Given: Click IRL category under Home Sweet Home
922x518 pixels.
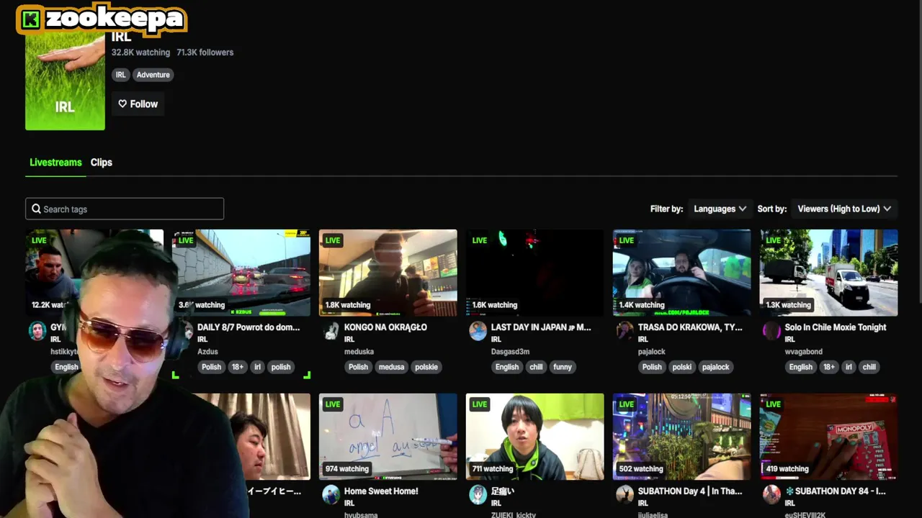Looking at the screenshot, I should click(x=349, y=504).
